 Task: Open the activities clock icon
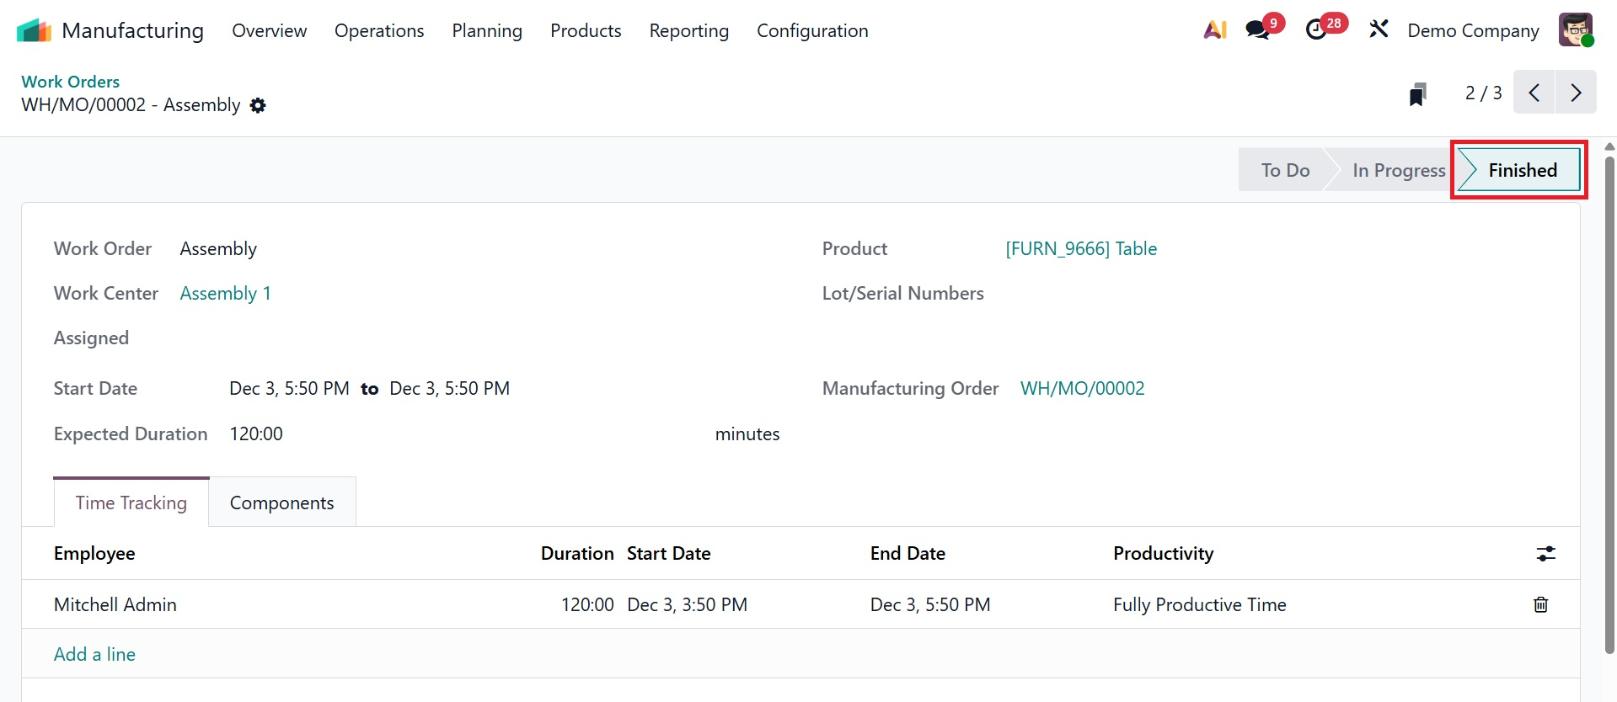pos(1316,30)
